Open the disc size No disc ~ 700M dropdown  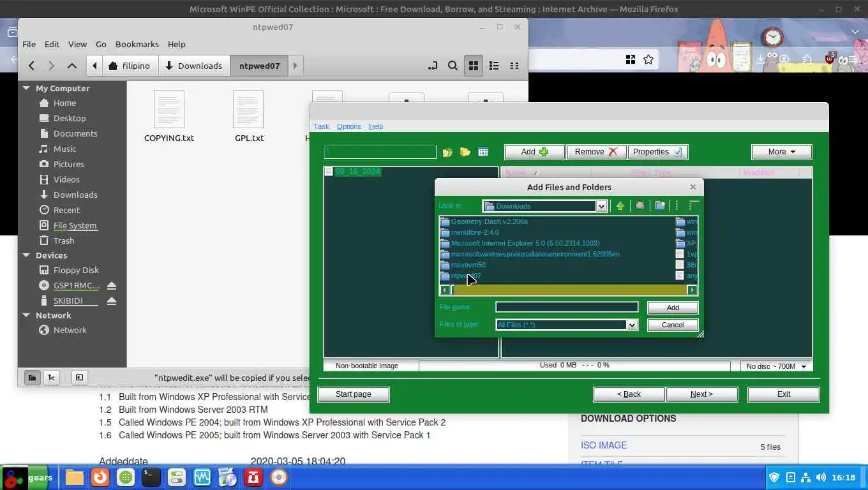click(776, 366)
